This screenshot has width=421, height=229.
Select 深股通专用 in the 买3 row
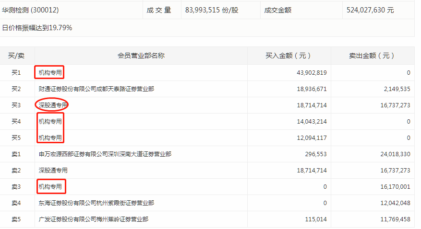53,105
